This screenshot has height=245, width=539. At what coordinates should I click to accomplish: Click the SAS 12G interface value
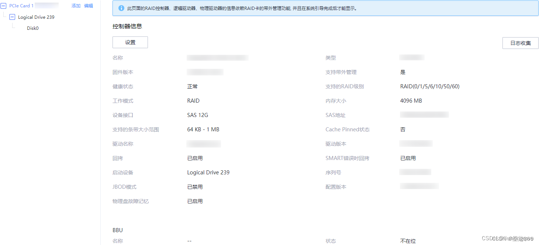tap(198, 115)
